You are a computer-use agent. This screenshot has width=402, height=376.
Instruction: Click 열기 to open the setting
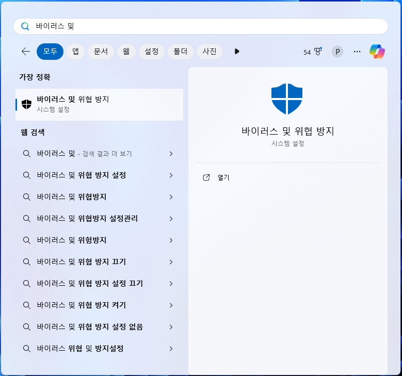(x=223, y=177)
